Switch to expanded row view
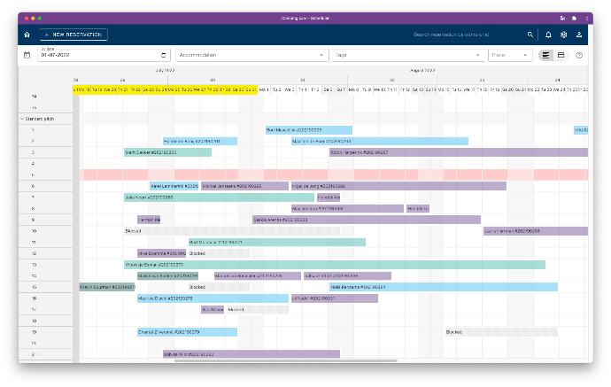Viewport: 611px width, 387px height. click(561, 55)
